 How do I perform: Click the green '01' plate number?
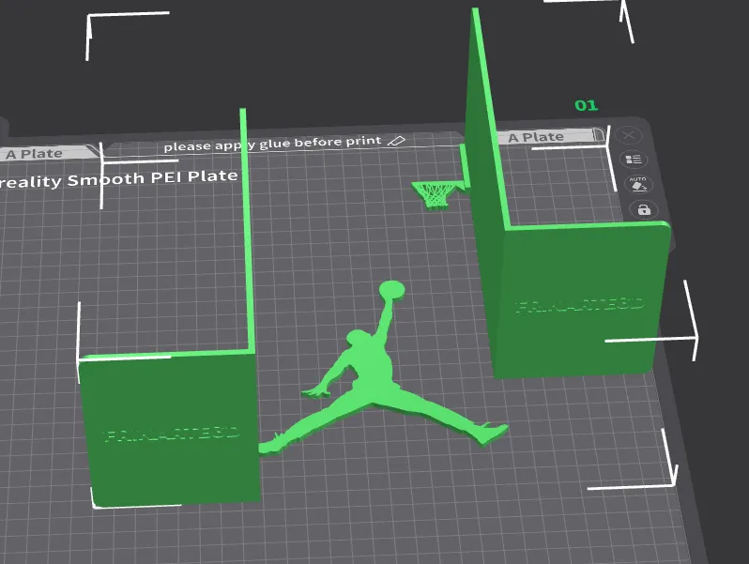pos(586,105)
